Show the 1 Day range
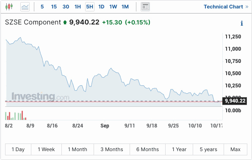 [18, 149]
